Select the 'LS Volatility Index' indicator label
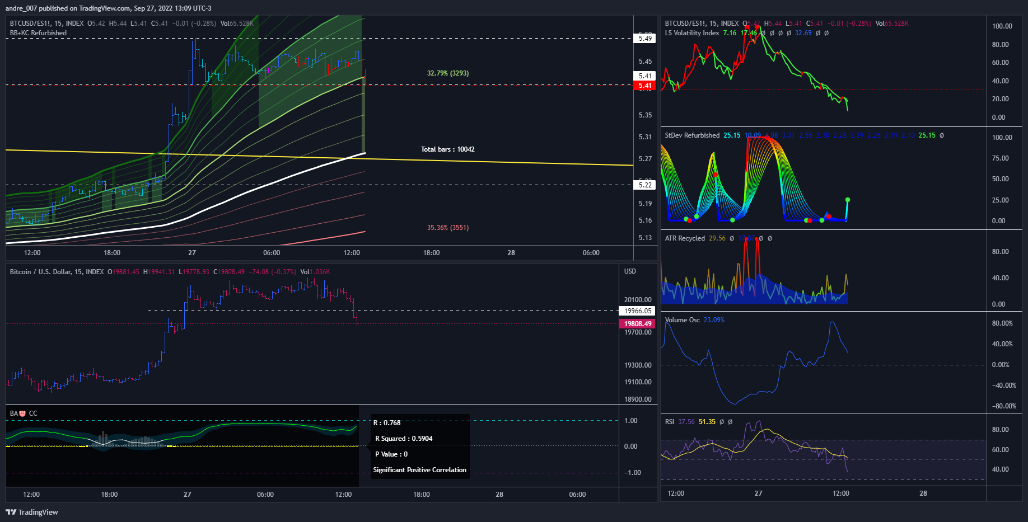The height and width of the screenshot is (522, 1028). 692,33
